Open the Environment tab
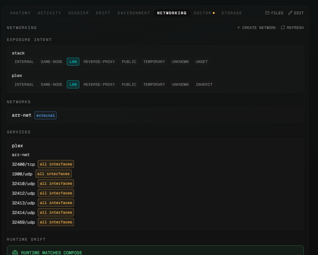318x255 pixels. 134,13
